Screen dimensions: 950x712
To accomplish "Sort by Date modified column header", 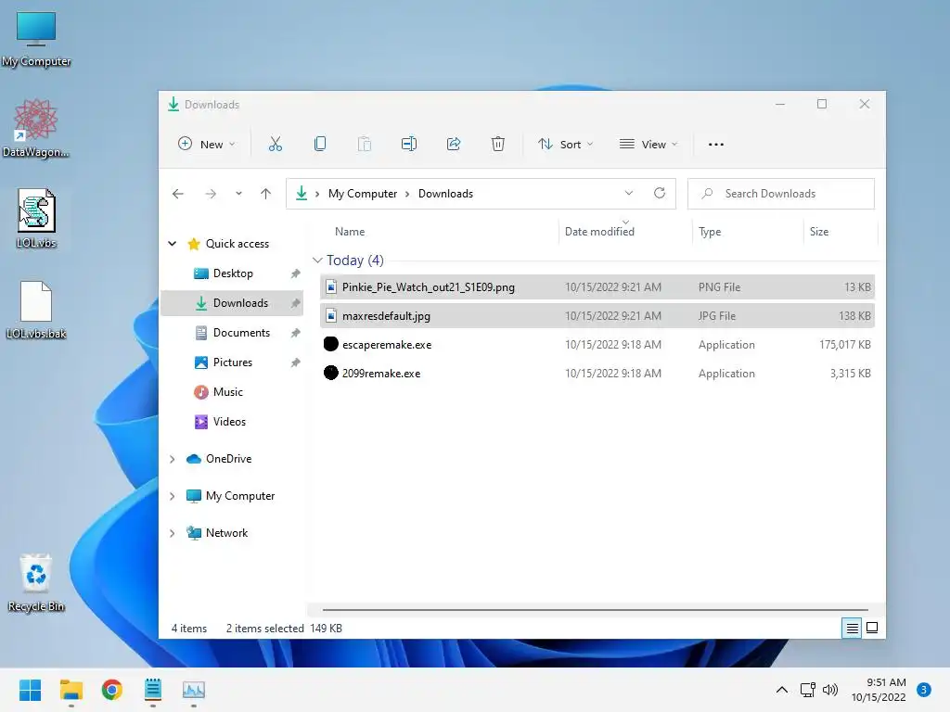I will [x=599, y=231].
